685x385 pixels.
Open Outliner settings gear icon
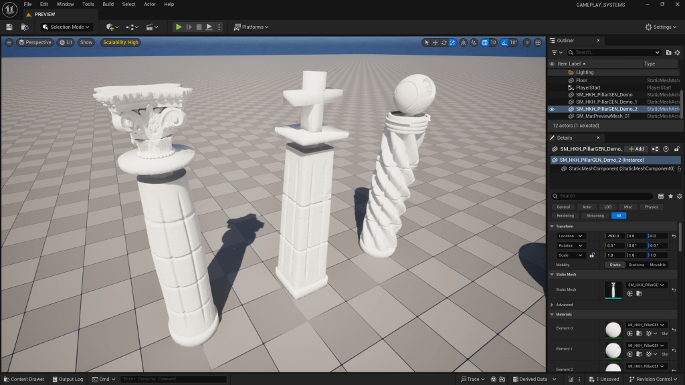[x=678, y=52]
